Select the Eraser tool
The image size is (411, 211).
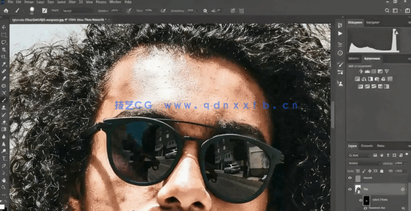[4, 122]
